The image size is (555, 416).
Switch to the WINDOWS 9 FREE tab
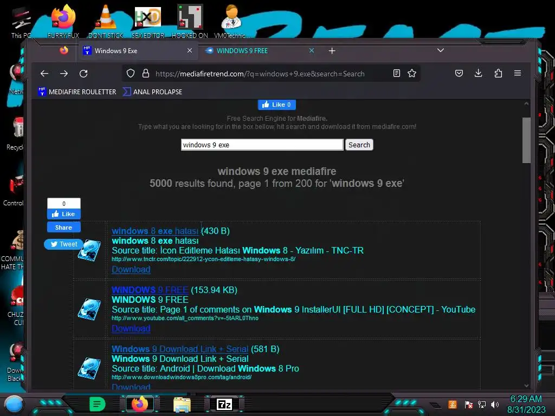261,51
